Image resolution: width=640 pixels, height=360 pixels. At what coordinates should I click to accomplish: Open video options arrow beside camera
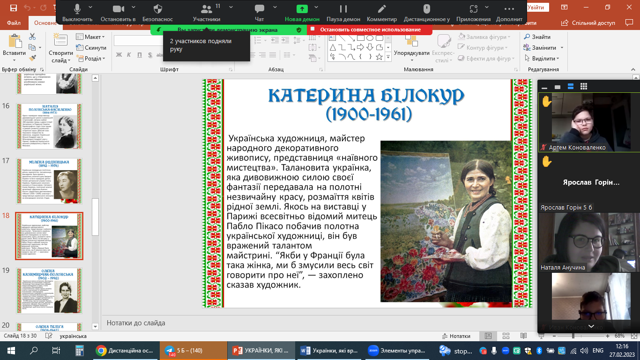click(133, 8)
